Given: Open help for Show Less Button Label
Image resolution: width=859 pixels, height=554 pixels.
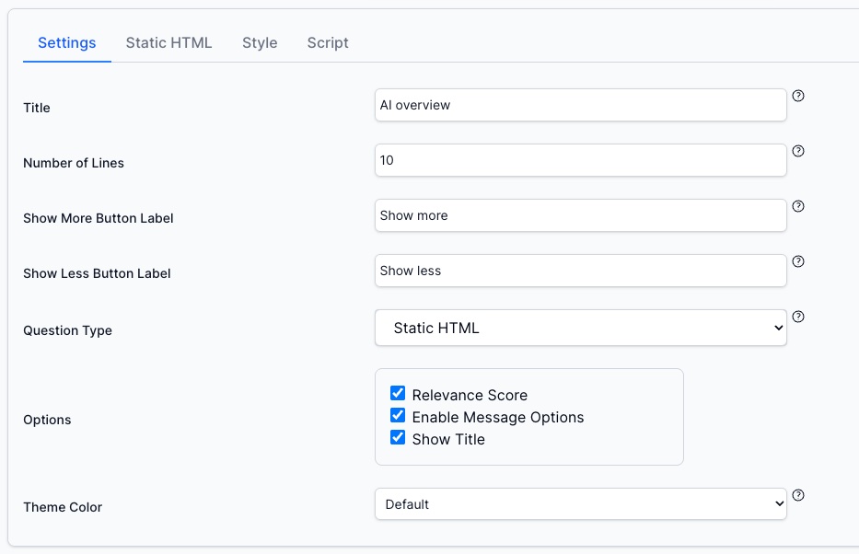Looking at the screenshot, I should click(798, 261).
